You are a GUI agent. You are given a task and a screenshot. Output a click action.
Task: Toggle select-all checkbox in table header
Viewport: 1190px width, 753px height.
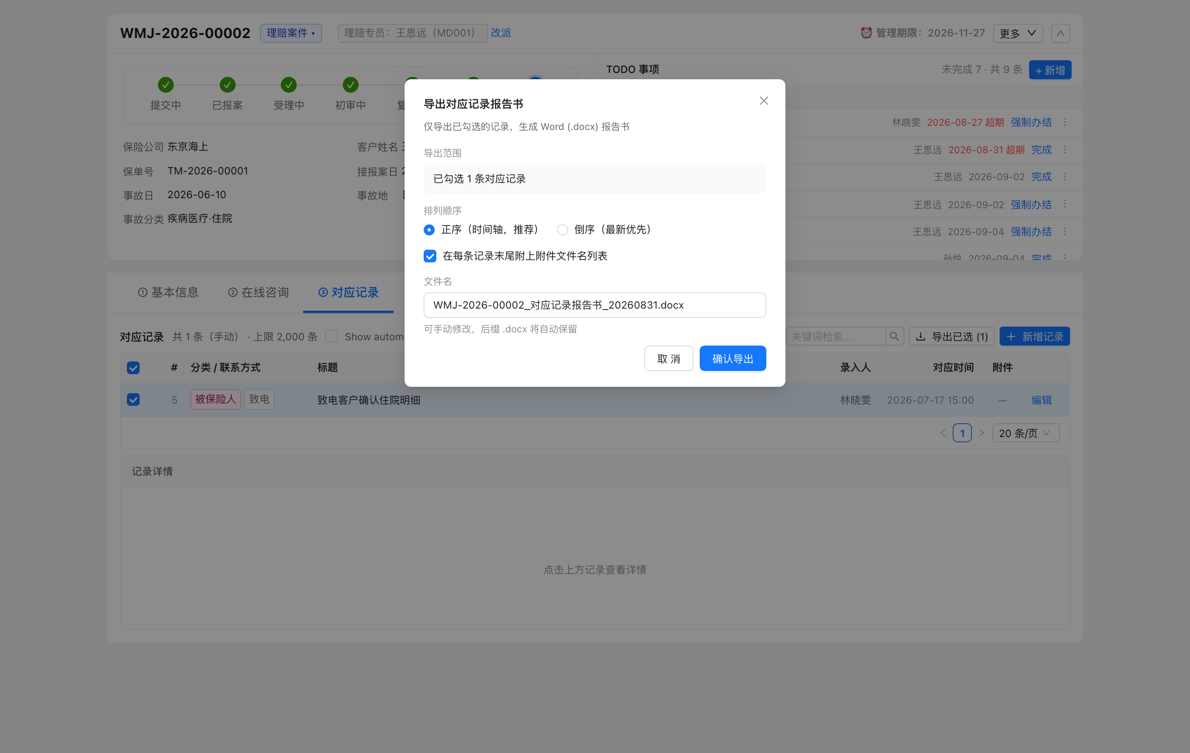(133, 368)
